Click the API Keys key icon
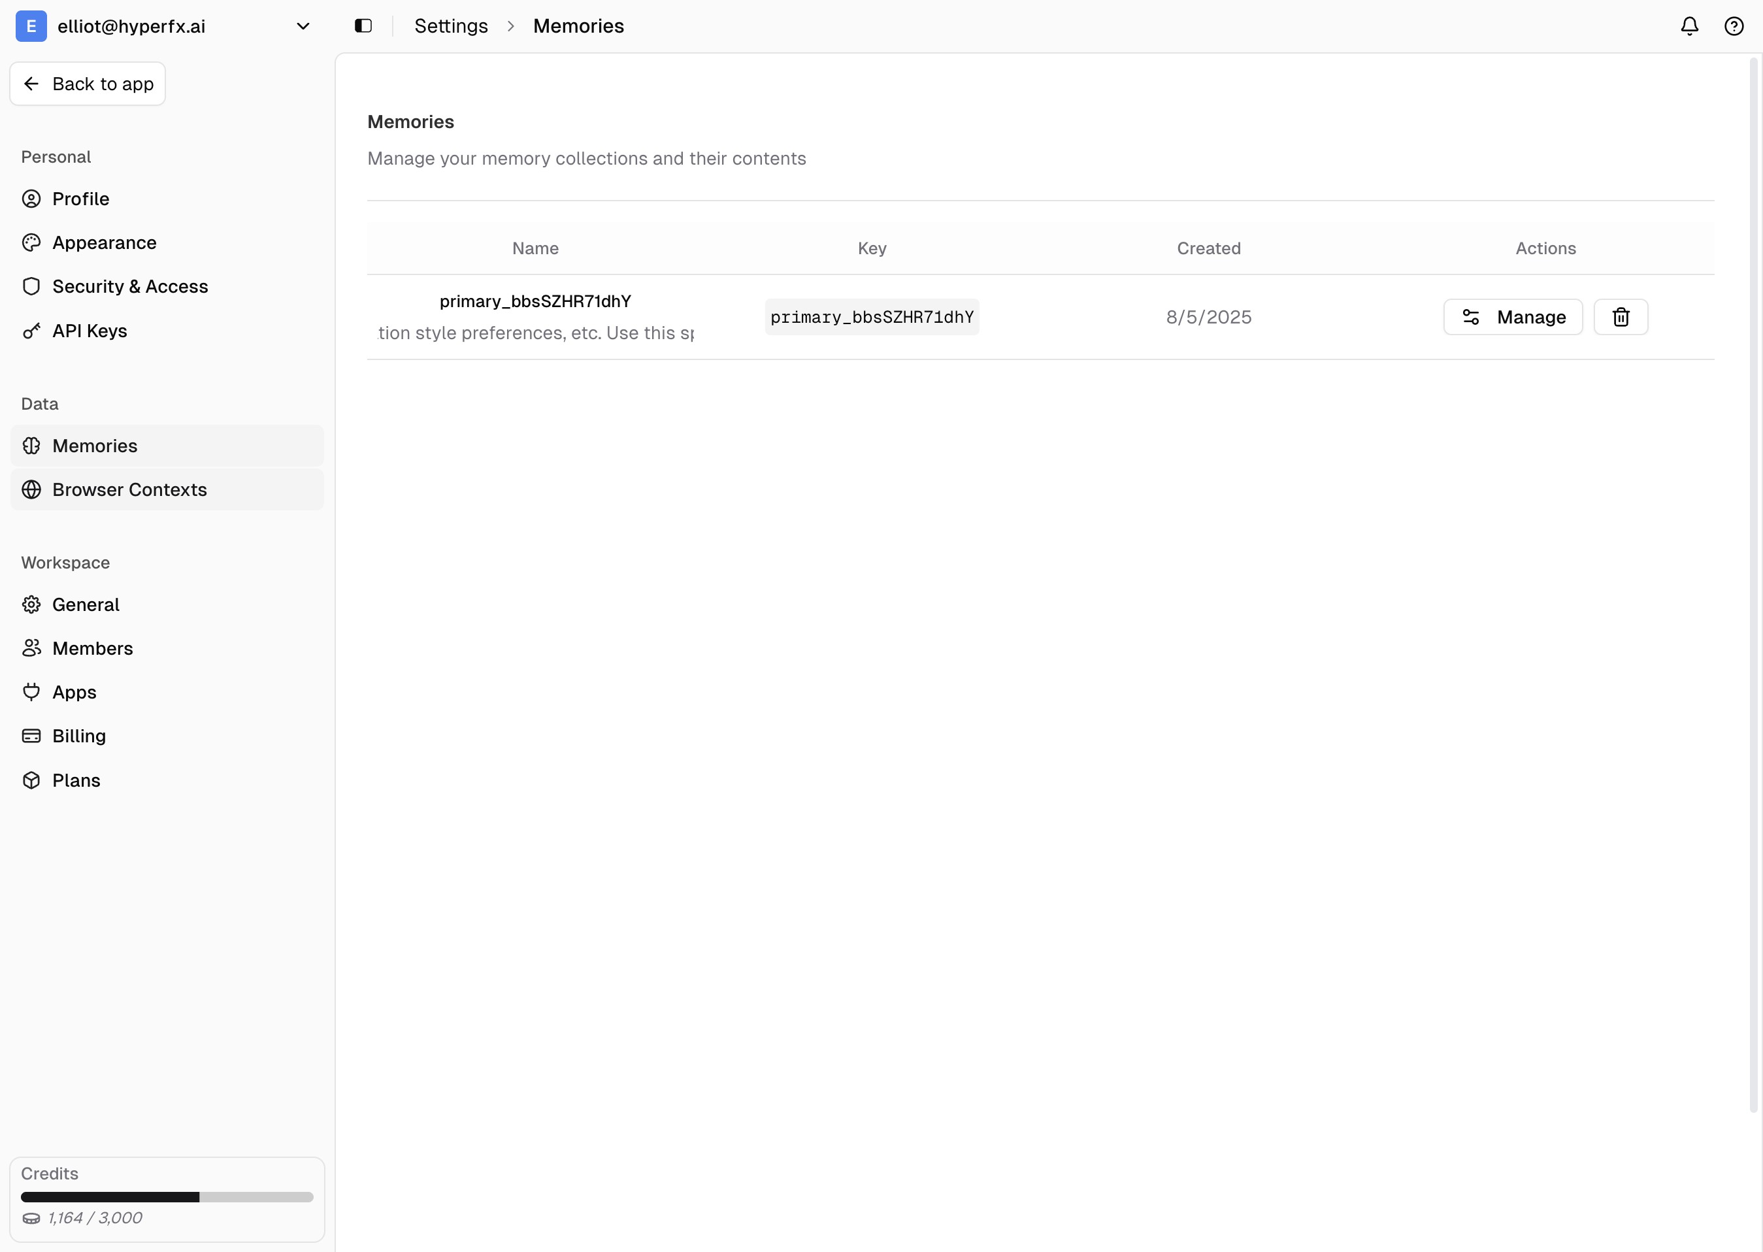Image resolution: width=1763 pixels, height=1252 pixels. coord(31,331)
